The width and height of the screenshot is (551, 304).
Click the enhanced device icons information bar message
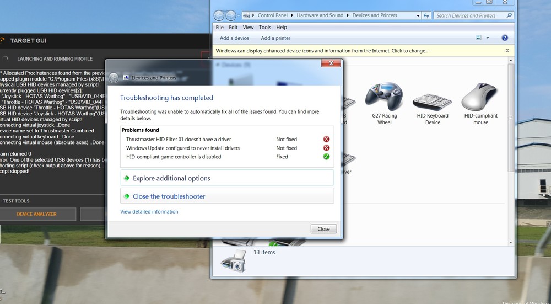[322, 51]
